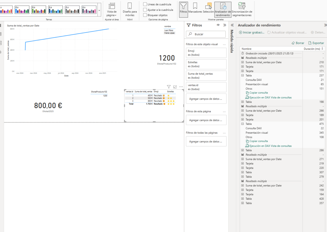Toggle the Analizador de rendimiento panel
327x232 pixels.
(x=223, y=9)
